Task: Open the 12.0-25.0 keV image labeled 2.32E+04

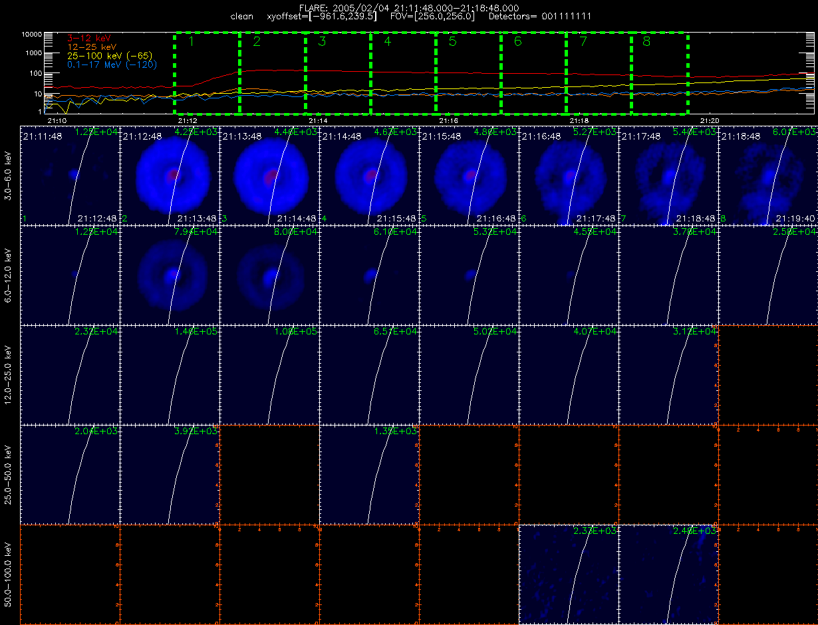Action: 70,374
